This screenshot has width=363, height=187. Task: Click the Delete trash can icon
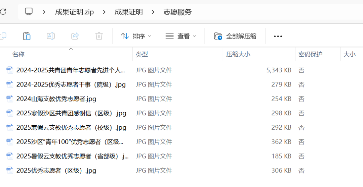(x=99, y=36)
